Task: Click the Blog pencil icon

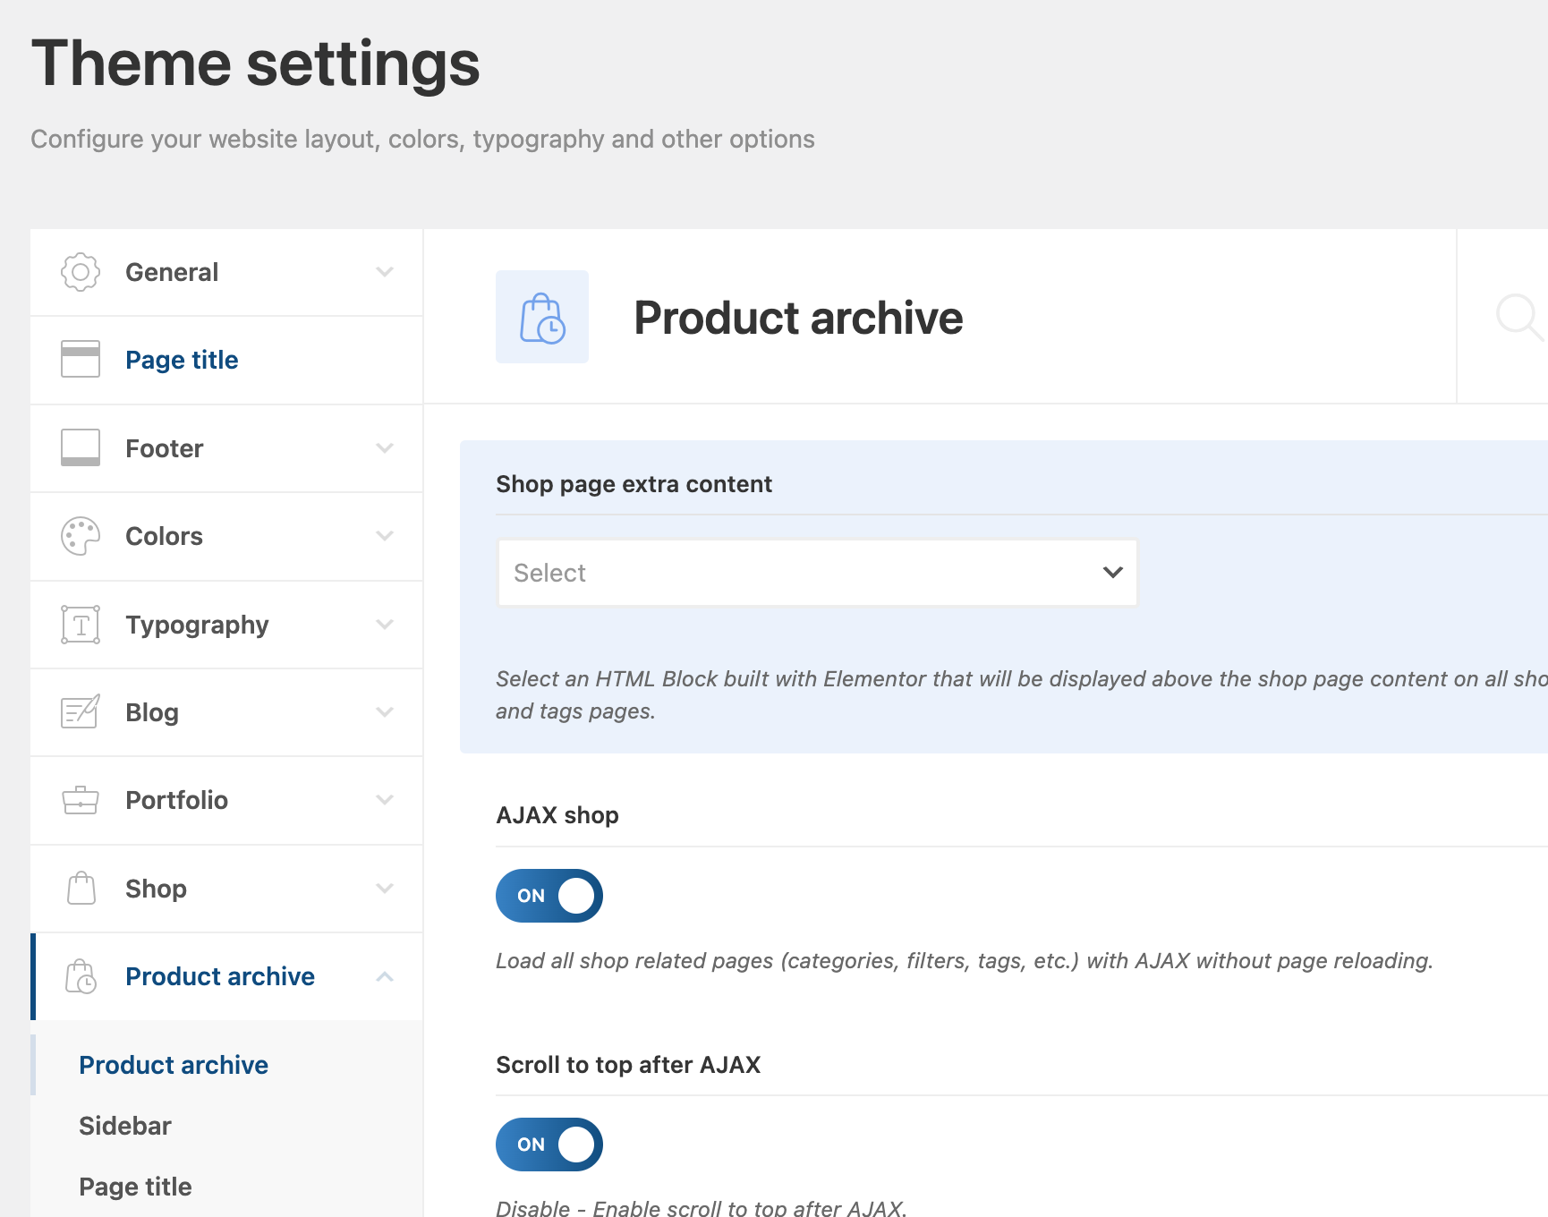Action: point(81,712)
